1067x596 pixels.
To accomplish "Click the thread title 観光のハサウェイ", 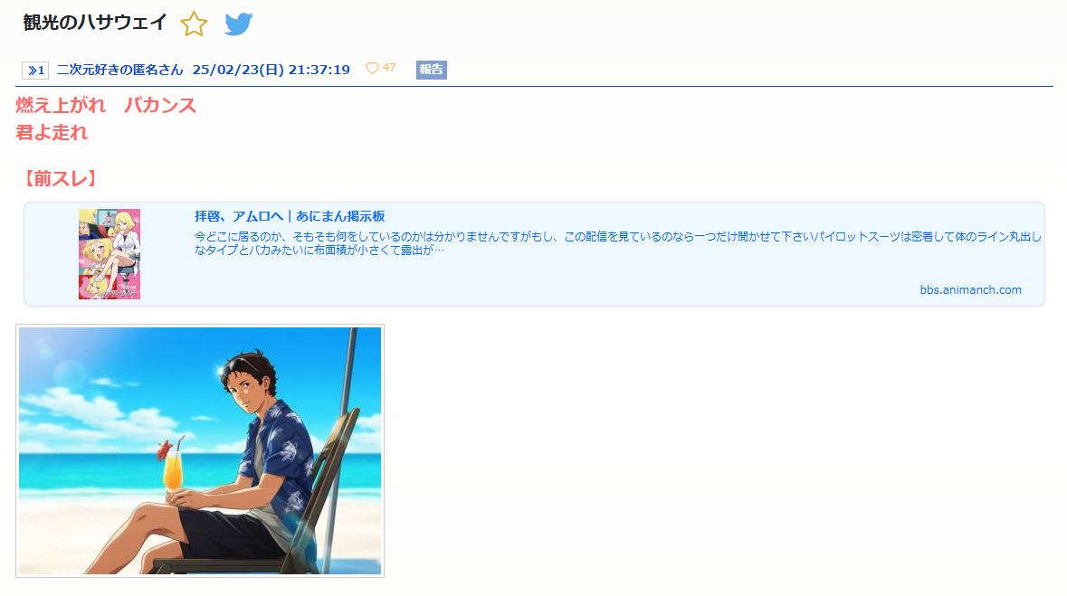I will pos(95,23).
